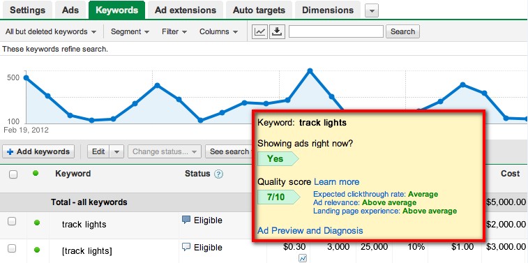
Task: Click the [track lights] keyword text
Action: coord(87,251)
